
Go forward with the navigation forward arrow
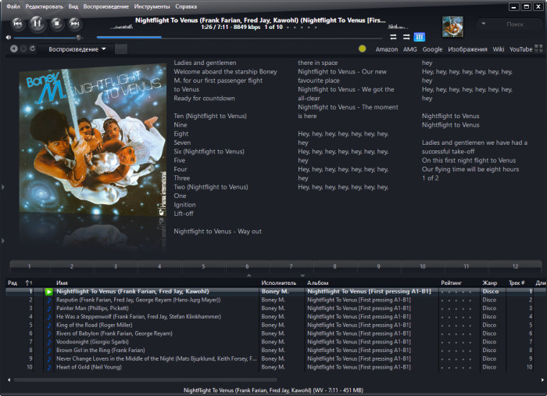(x=23, y=49)
